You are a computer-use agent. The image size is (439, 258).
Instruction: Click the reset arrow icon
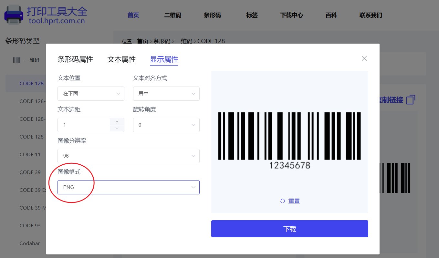[x=283, y=201]
